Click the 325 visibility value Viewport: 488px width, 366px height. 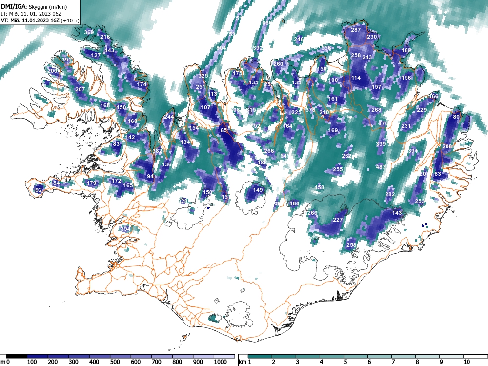203,76
